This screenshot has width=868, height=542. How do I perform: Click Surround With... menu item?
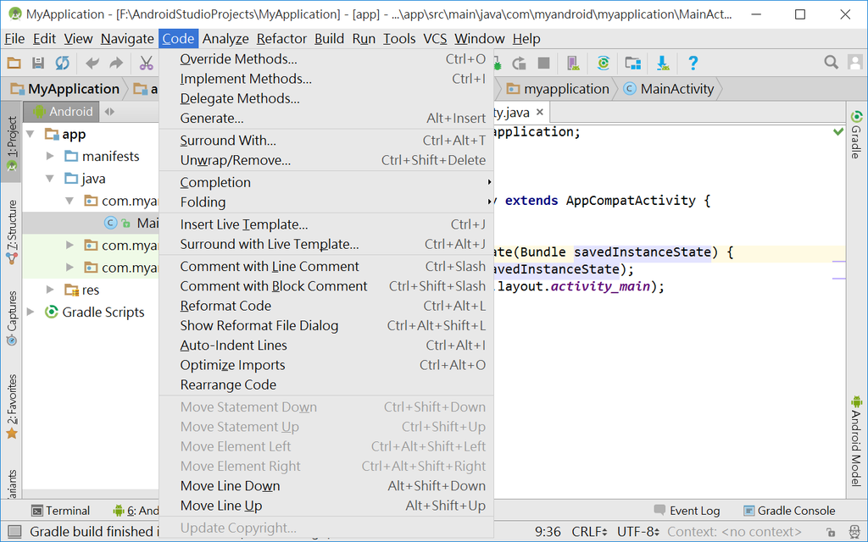[326, 141]
